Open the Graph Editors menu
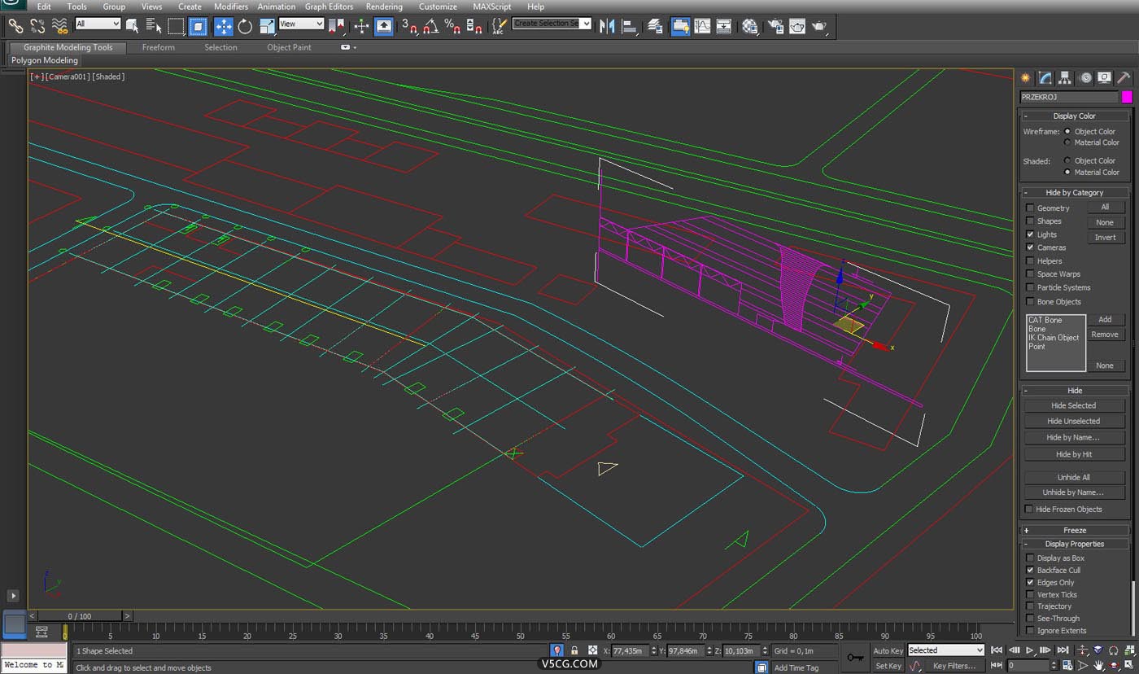The height and width of the screenshot is (674, 1139). (x=329, y=7)
